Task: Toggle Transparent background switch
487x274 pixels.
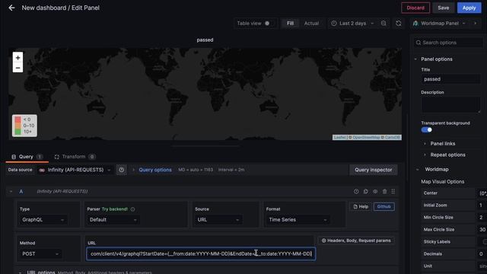Action: coord(426,130)
